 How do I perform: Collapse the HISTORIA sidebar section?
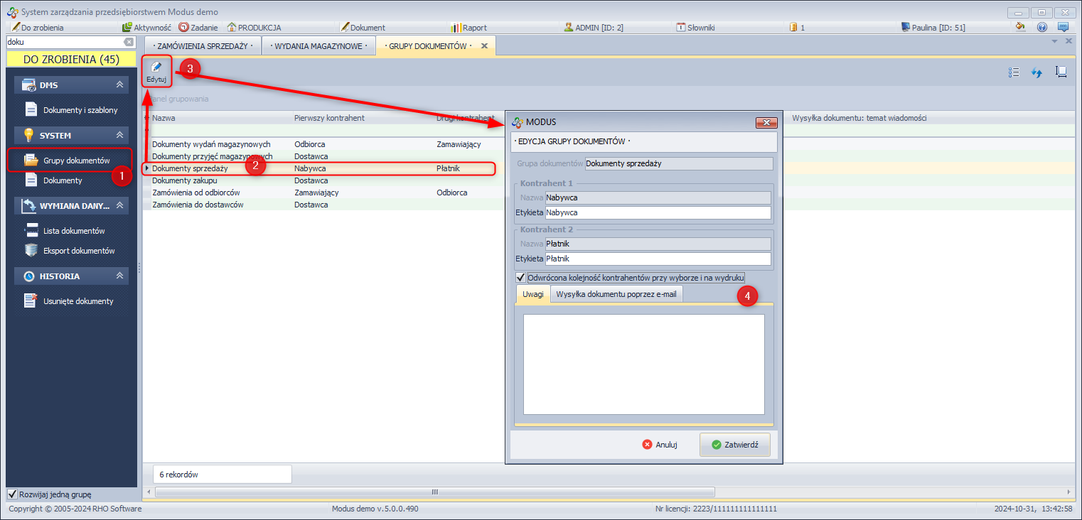(119, 276)
